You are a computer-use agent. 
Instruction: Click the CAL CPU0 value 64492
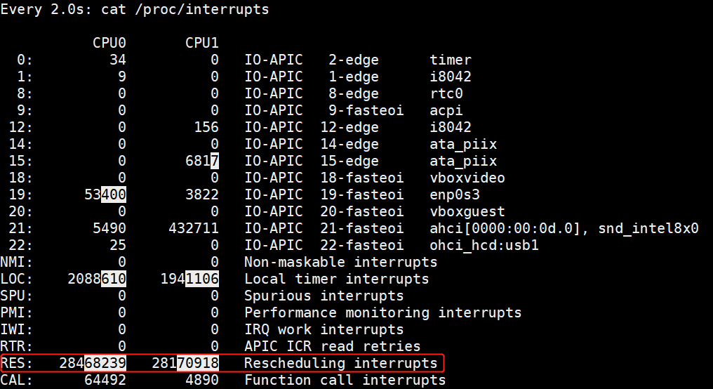105,380
